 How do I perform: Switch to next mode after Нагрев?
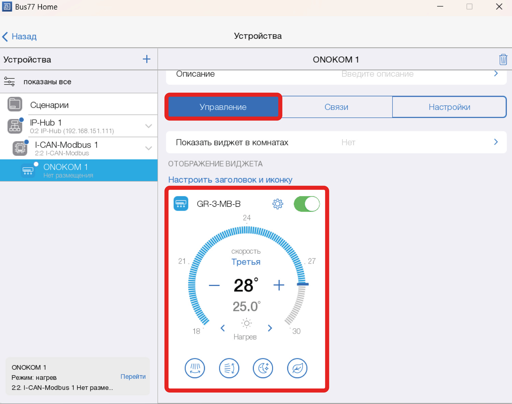tap(270, 328)
